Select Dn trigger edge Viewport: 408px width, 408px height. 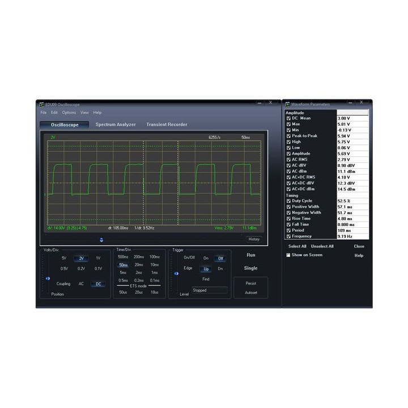(x=220, y=269)
